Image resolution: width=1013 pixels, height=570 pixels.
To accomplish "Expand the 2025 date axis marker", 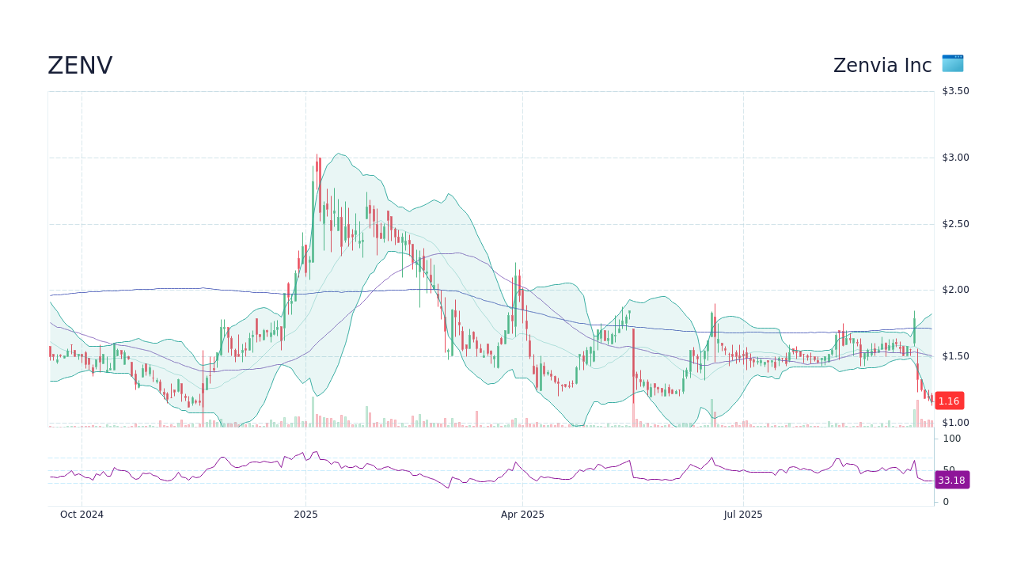I will click(x=305, y=515).
